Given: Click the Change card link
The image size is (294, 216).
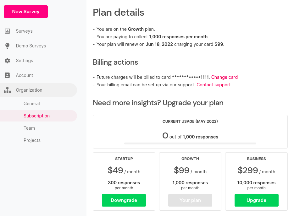Looking at the screenshot, I should click(225, 77).
